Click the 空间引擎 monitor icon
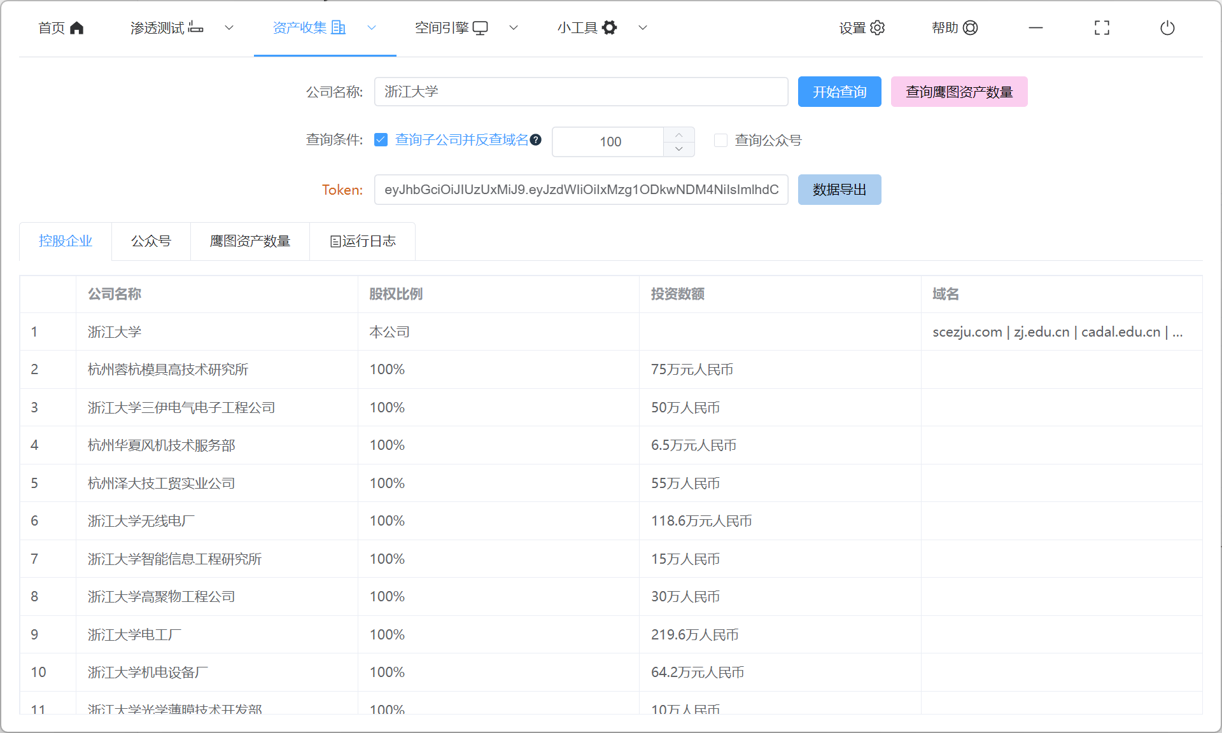Viewport: 1222px width, 733px height. tap(481, 28)
